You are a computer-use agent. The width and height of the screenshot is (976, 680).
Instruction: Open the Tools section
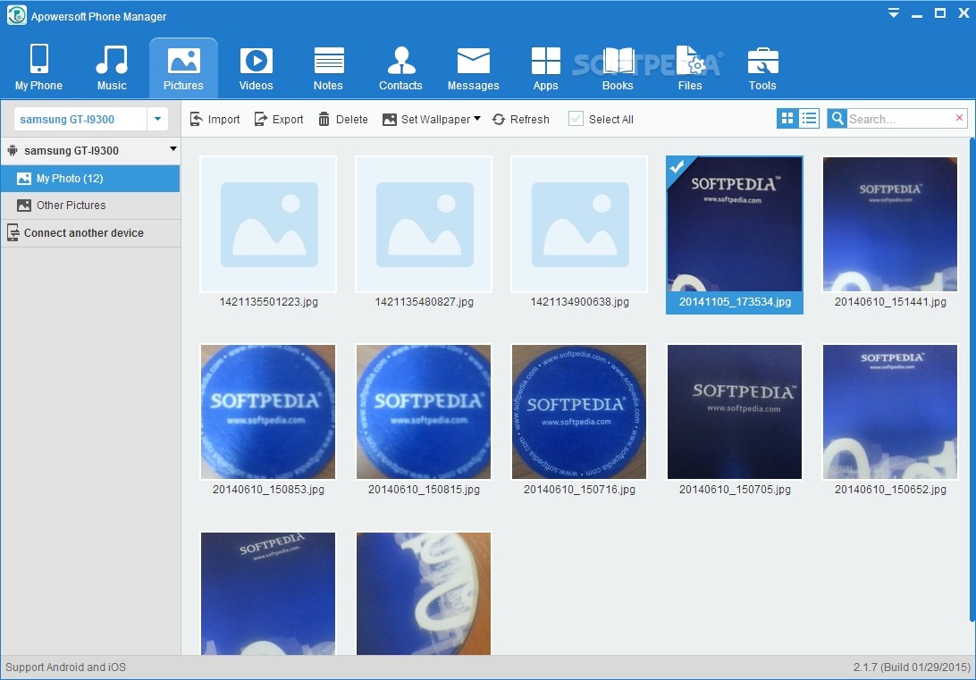762,68
